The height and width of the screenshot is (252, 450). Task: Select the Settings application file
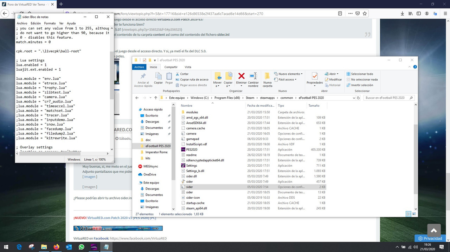pyautogui.click(x=191, y=166)
